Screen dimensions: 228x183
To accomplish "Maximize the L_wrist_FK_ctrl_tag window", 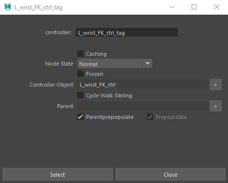I will tap(194, 7).
